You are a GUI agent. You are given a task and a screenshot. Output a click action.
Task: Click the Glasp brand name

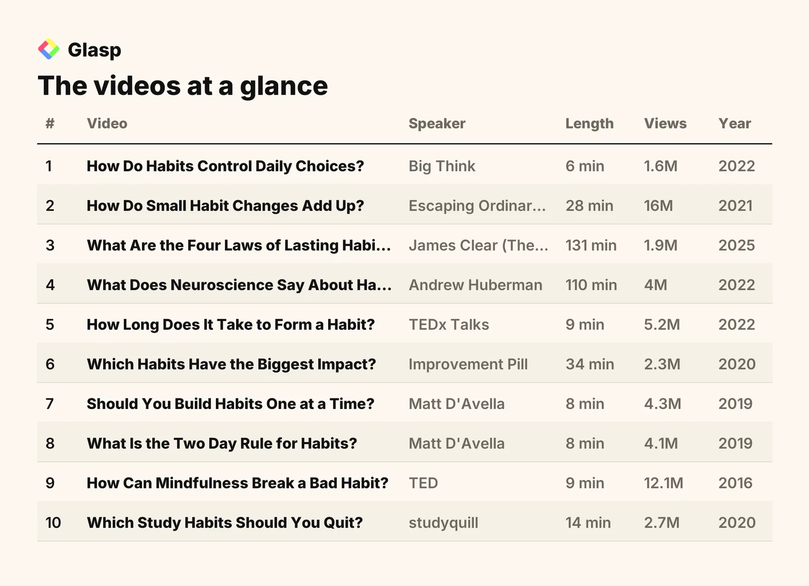pos(95,50)
